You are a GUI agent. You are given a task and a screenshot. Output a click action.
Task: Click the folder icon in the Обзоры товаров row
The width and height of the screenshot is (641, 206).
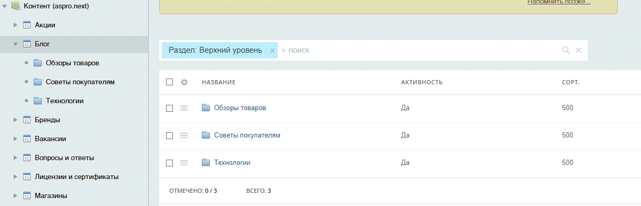[x=206, y=107]
